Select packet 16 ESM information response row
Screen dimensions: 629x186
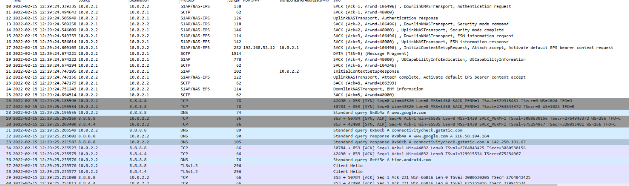(314, 42)
